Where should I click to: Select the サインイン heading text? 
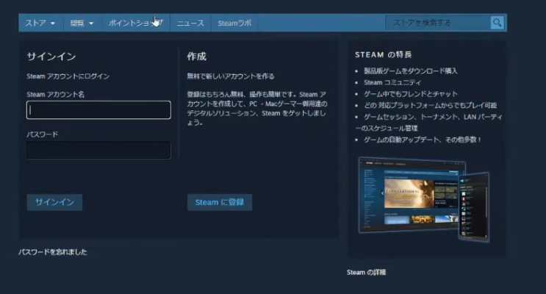(x=51, y=57)
